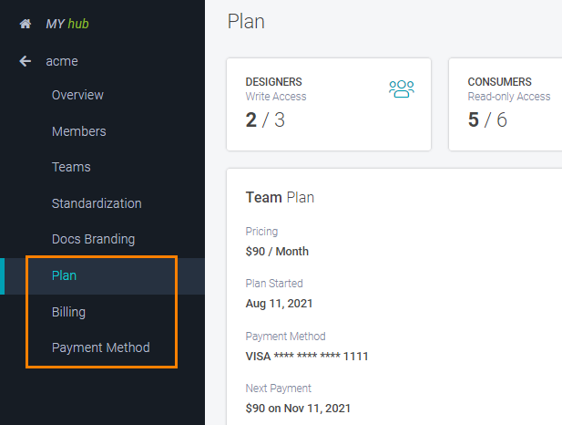Navigate to Standardization settings
The height and width of the screenshot is (425, 562).
[97, 203]
